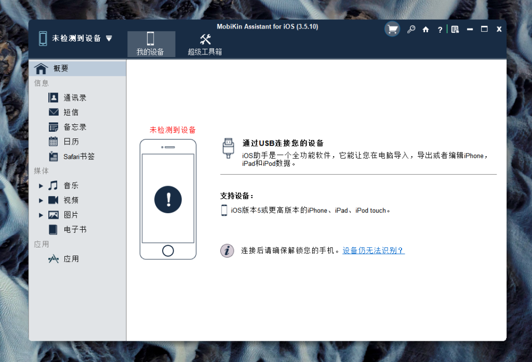532x362 pixels.
Task: Expand the 图片 photos tree arrow
Action: [x=41, y=215]
